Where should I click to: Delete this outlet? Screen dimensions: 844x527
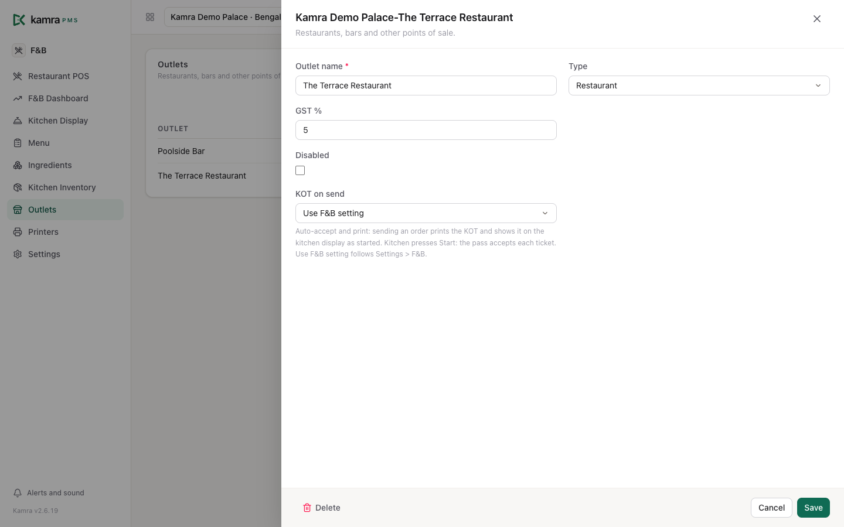pyautogui.click(x=321, y=508)
